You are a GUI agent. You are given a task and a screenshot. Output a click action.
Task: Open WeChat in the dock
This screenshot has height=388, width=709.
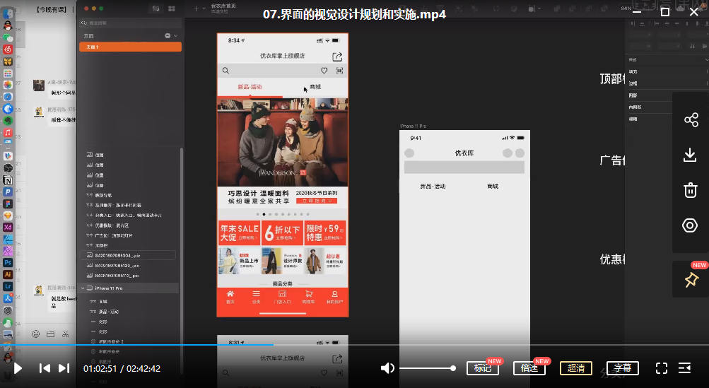[8, 38]
